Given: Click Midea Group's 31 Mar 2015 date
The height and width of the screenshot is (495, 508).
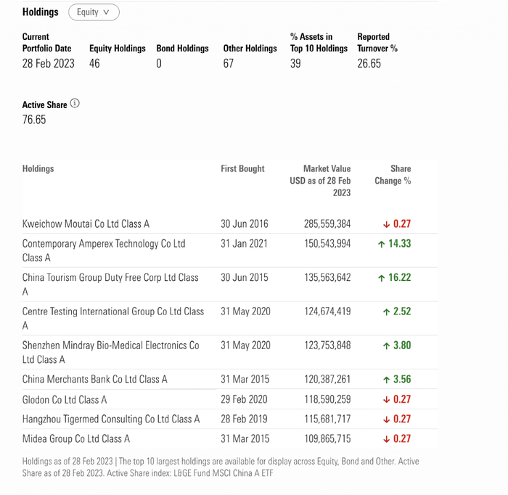Looking at the screenshot, I should [x=245, y=439].
